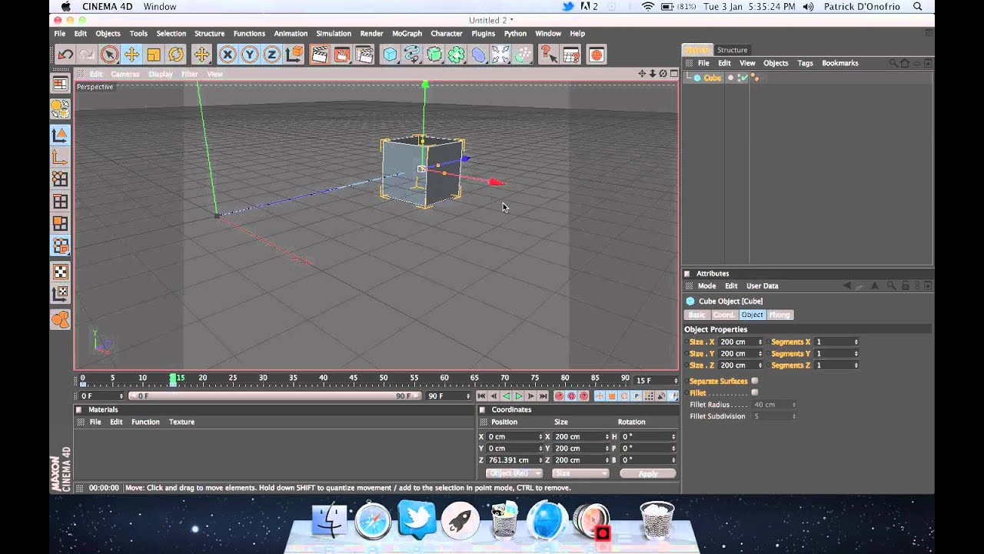Image resolution: width=984 pixels, height=554 pixels.
Task: Open the Cameras menu in viewport
Action: [x=125, y=75]
